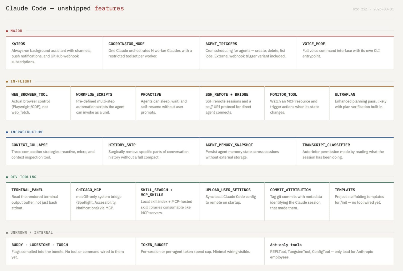
Task: Click the gray dot beside UNKNOWN / INTERNAL
Action: tap(7, 233)
